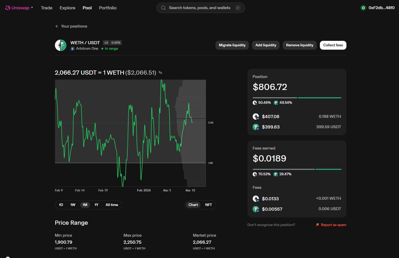Image resolution: width=399 pixels, height=258 pixels.
Task: Click the 0.006 USDT fee amount
Action: click(x=330, y=209)
